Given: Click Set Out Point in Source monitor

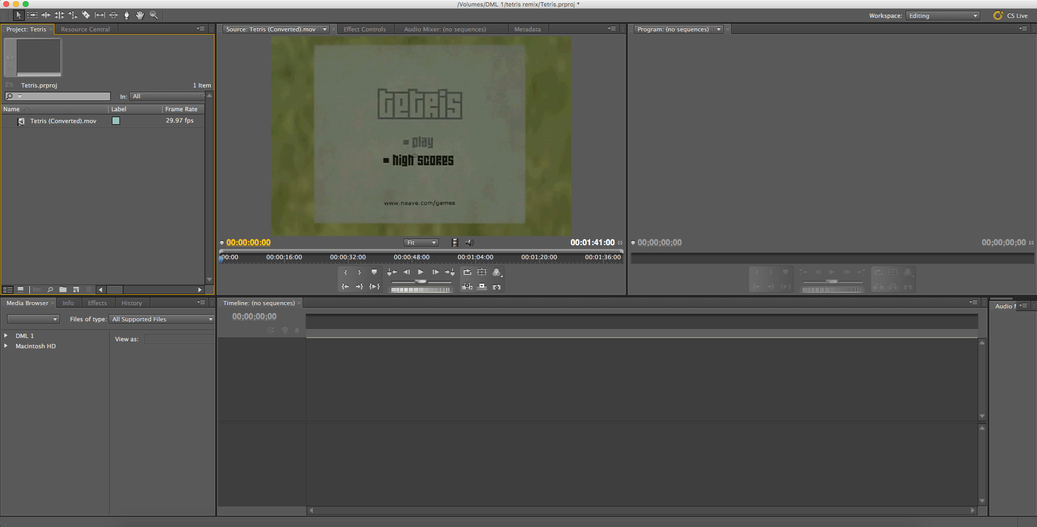Looking at the screenshot, I should click(x=359, y=272).
